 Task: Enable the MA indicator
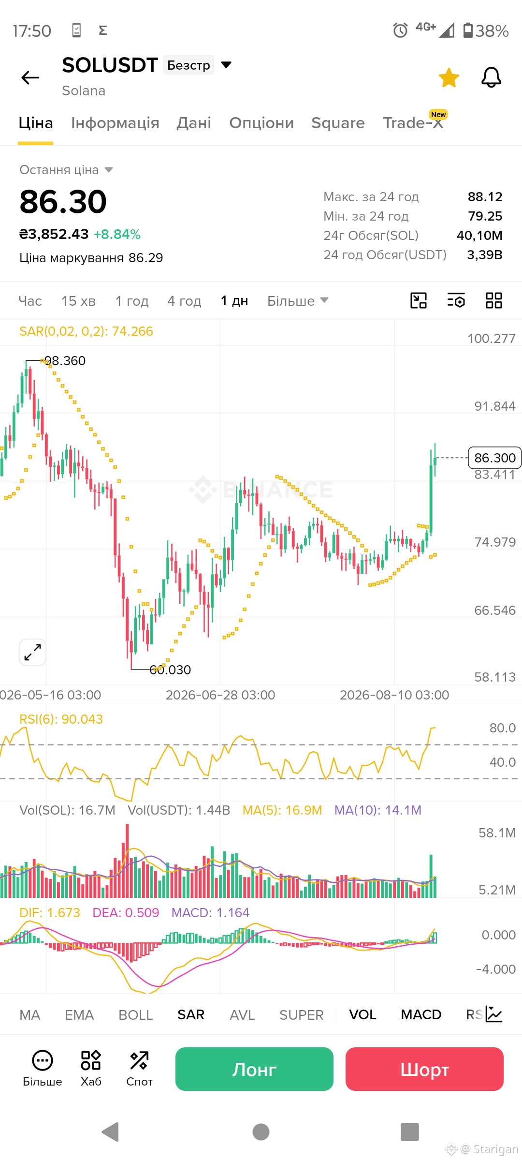30,1015
